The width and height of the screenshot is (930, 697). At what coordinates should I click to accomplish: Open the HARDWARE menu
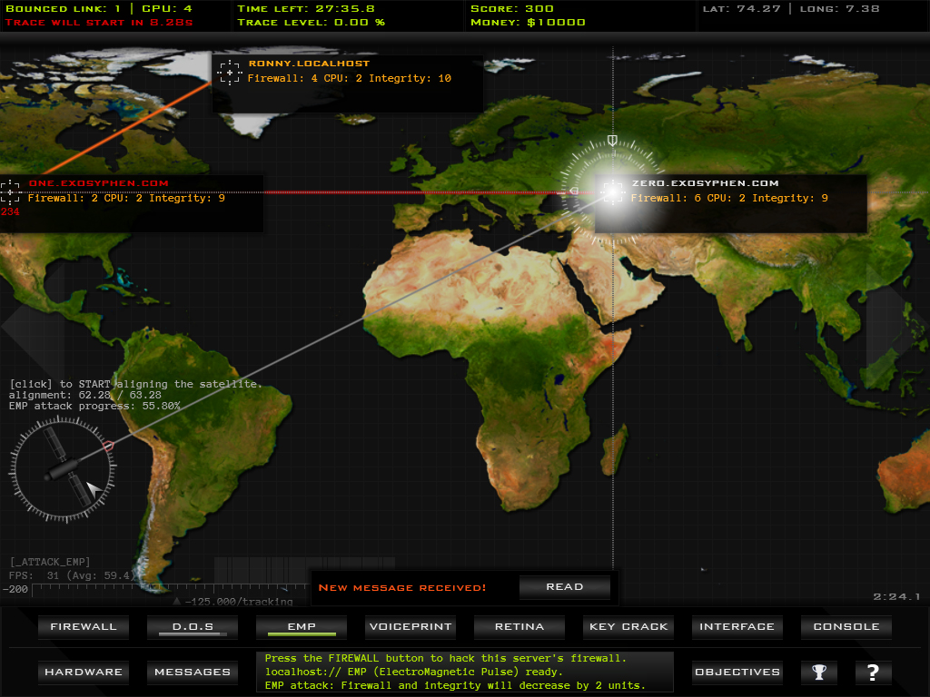click(x=84, y=672)
